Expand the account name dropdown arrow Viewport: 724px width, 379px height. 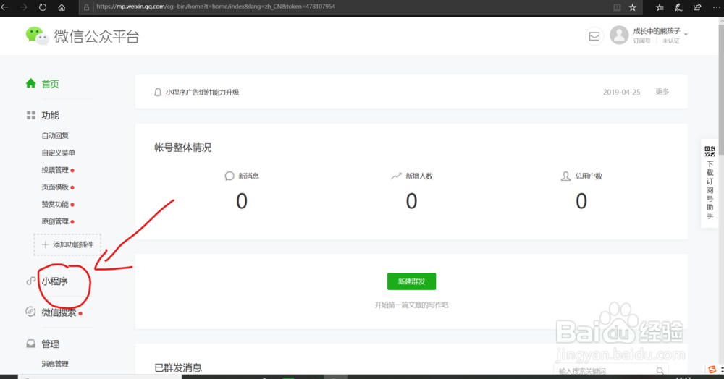click(x=686, y=34)
